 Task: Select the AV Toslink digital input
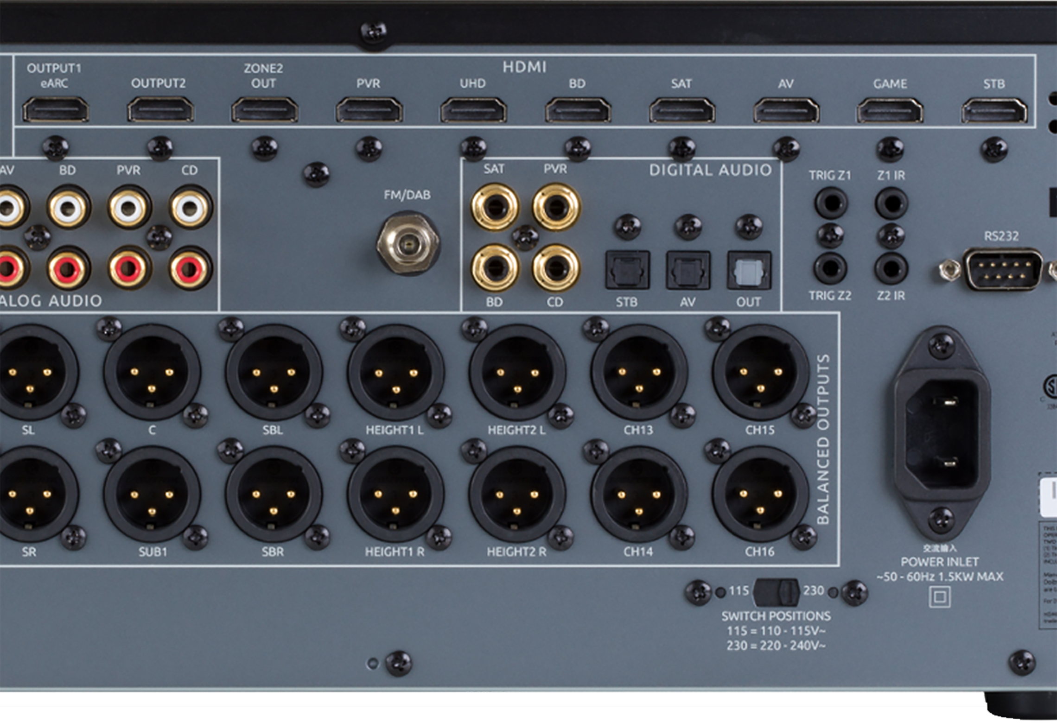(688, 269)
